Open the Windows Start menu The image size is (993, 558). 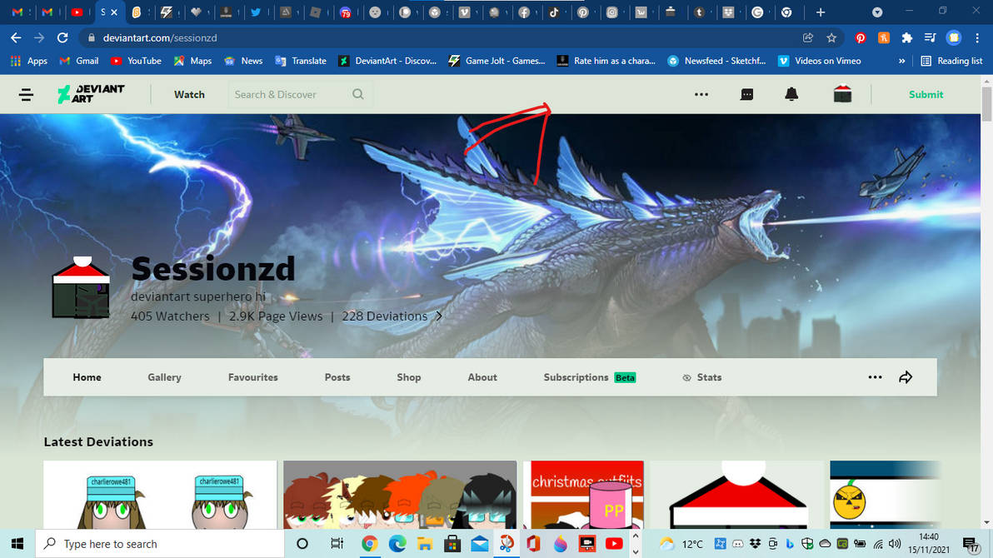click(17, 544)
